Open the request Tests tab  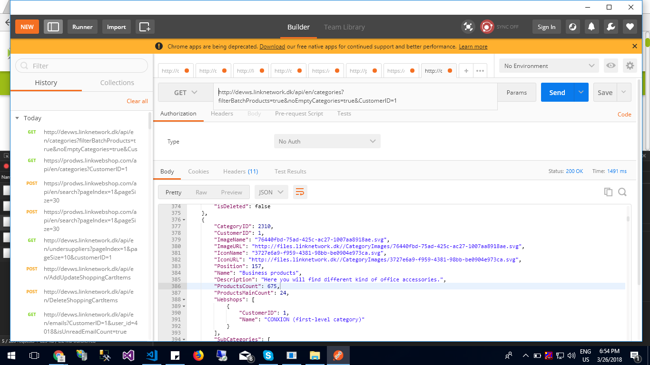click(344, 114)
